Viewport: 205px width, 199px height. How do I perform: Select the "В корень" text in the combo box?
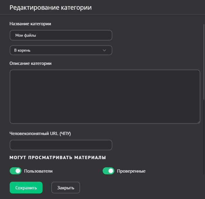(22, 50)
